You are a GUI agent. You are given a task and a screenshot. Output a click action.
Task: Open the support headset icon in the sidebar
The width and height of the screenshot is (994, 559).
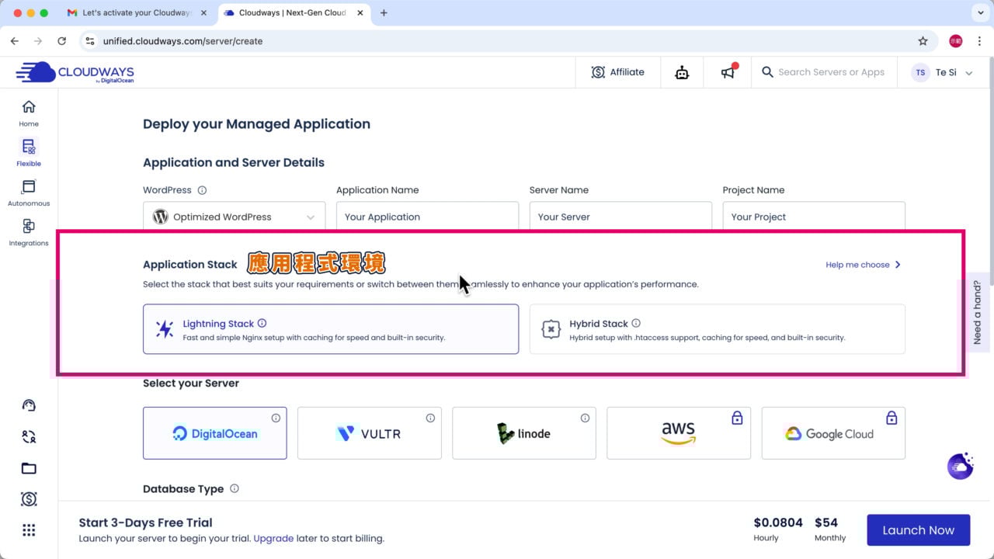[28, 404]
